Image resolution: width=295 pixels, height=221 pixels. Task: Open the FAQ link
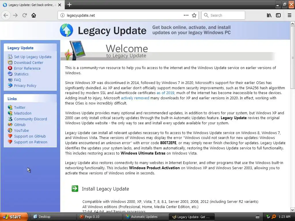pos(18,80)
